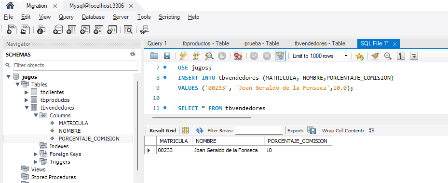Create a new view icon

[x=85, y=29]
